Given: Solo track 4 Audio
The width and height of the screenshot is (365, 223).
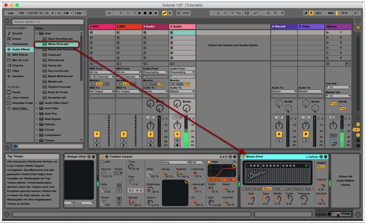Looking at the screenshot, I should [177, 140].
